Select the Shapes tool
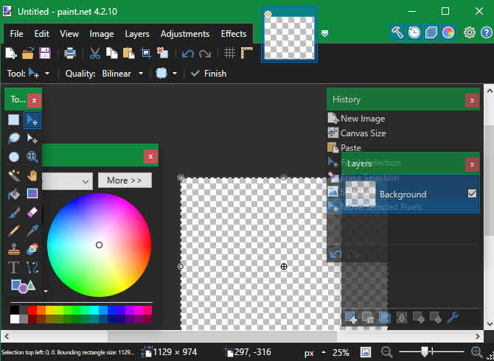Screen dimensions: 494x361 click(23, 286)
